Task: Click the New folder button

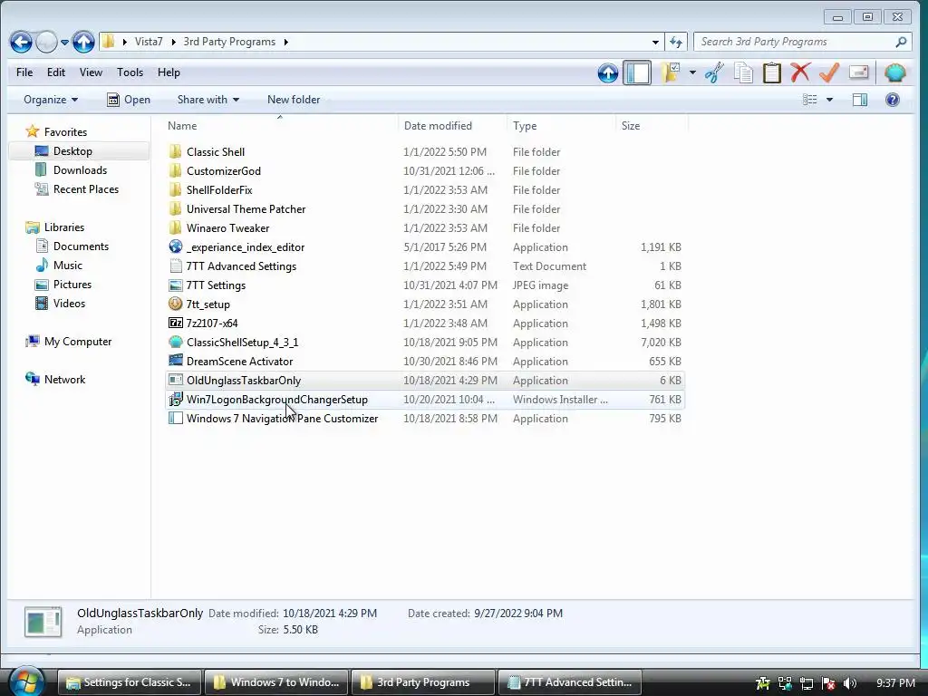Action: click(x=294, y=100)
